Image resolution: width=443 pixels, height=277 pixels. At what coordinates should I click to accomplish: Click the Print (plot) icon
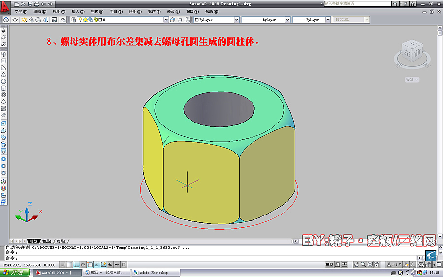tap(37, 4)
